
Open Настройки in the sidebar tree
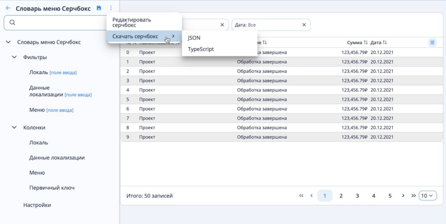37,205
